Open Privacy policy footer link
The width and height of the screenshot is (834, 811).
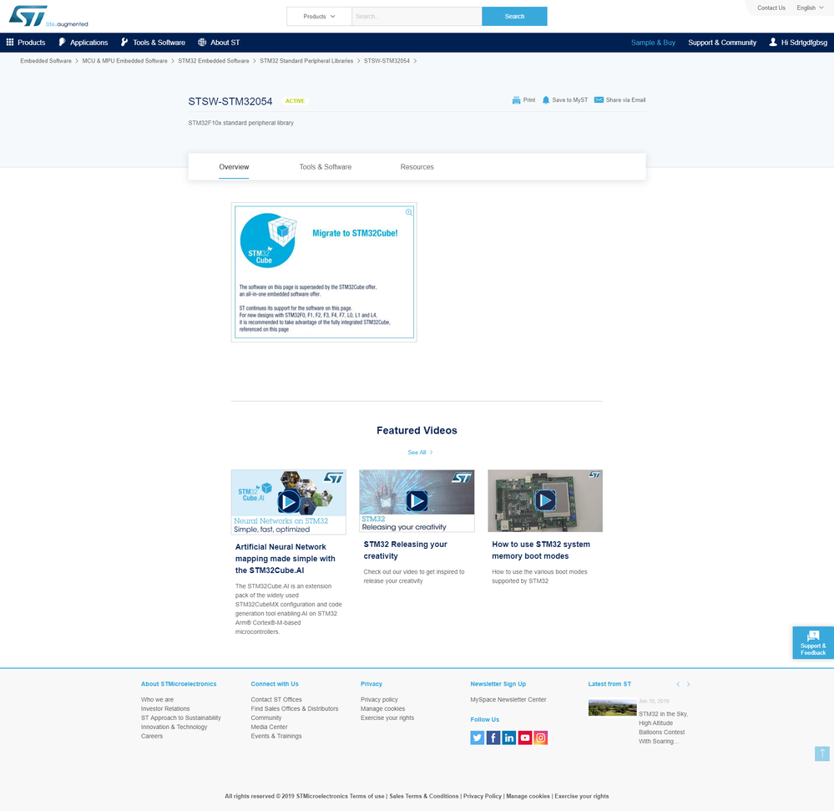pos(379,700)
